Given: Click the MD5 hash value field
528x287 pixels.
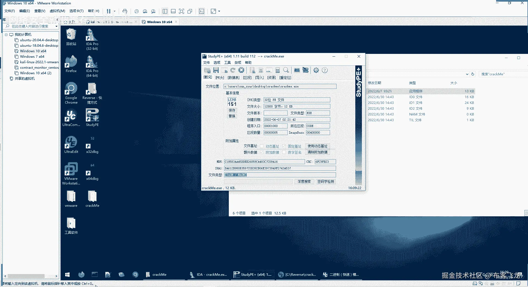Looking at the screenshot, I should [x=264, y=162].
